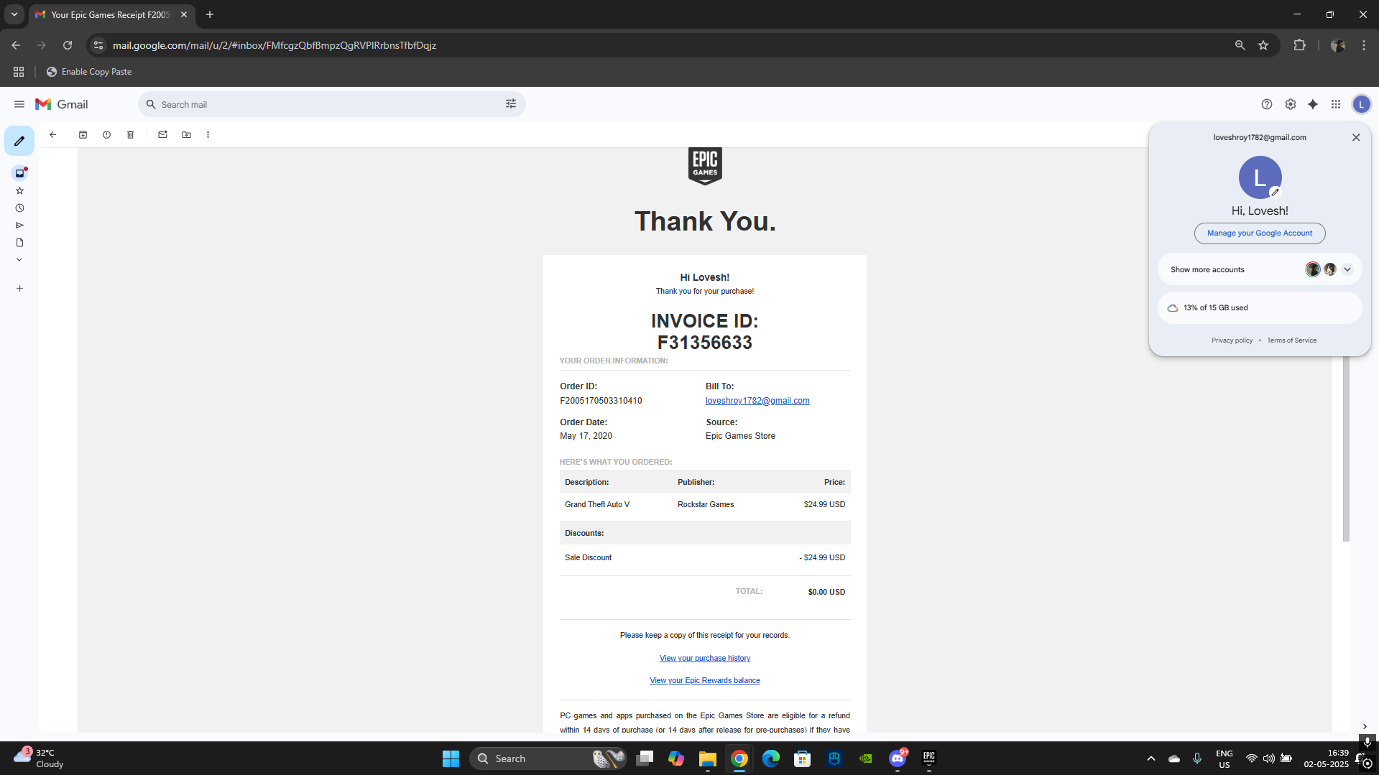This screenshot has width=1379, height=775.
Task: Show hidden system tray icons
Action: point(1150,758)
